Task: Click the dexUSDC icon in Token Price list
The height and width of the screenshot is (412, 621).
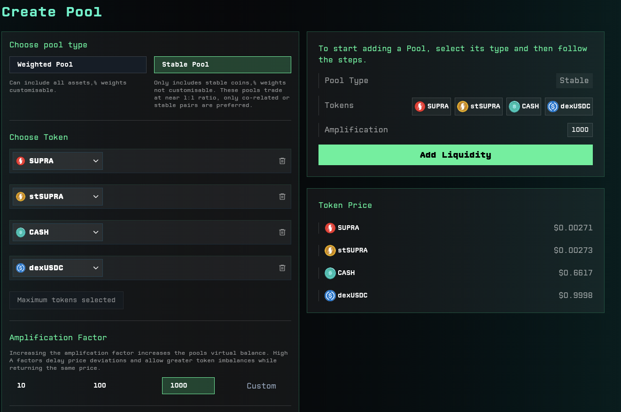Action: (x=330, y=296)
